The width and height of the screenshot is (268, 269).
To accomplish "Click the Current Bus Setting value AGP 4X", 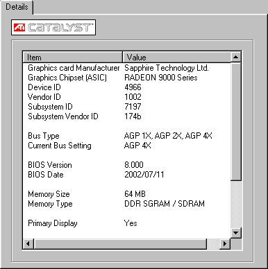I will (137, 146).
